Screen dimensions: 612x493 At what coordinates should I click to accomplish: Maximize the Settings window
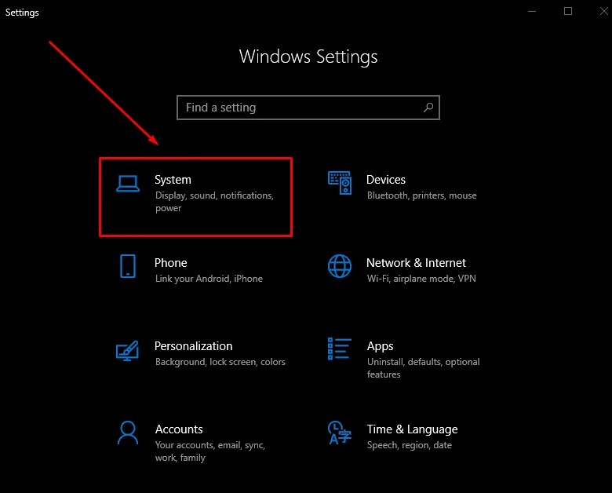point(568,11)
